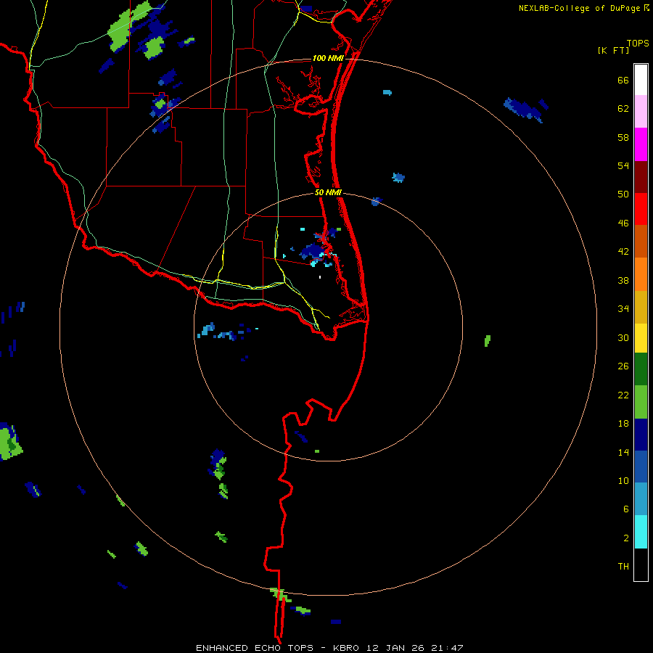Viewport: 653px width, 653px height.
Task: Click the "18" legend value
Action: 623,424
